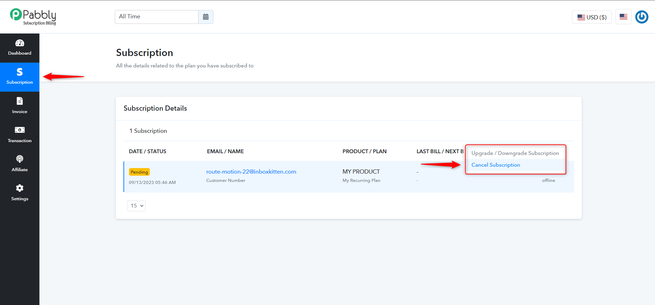This screenshot has width=655, height=305.
Task: Click the Pending status badge
Action: [x=139, y=172]
